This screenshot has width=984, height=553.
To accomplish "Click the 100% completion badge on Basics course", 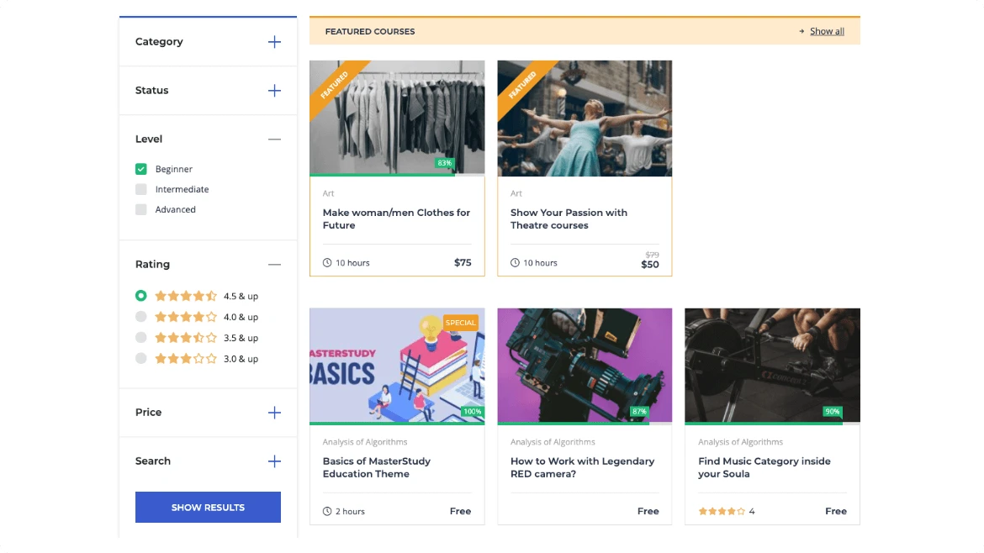I will [472, 412].
